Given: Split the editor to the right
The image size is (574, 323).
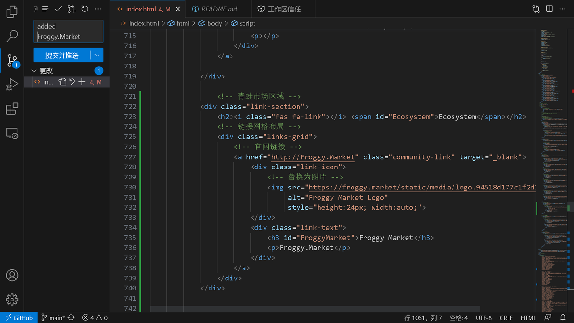Looking at the screenshot, I should click(550, 9).
